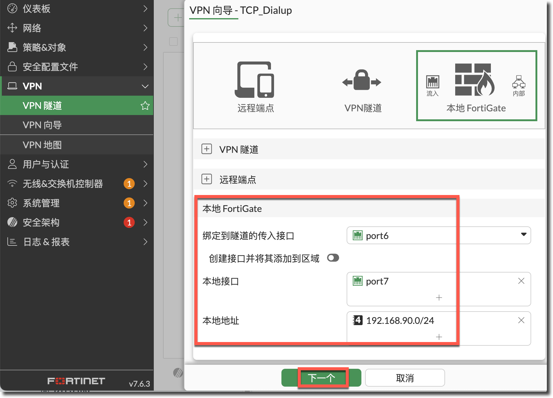553x398 pixels.
Task: Expand the 网络 menu chevron
Action: [145, 28]
